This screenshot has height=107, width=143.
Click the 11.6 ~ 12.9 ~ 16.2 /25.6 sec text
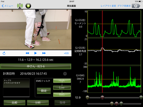36,60
